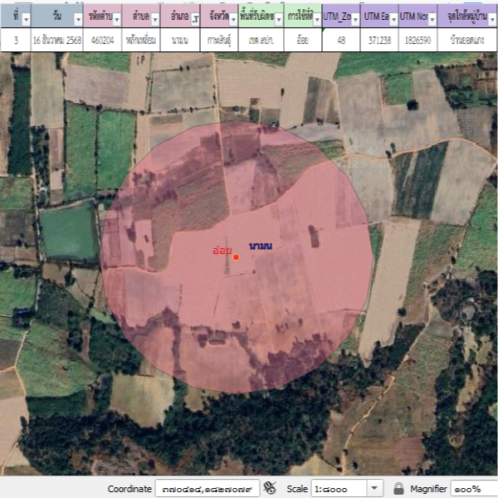Select the cell containing กาฬสินธุ์
Image resolution: width=498 pixels, height=498 pixels.
click(x=219, y=40)
